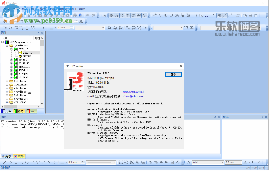The image size is (269, 171).
Task: Click the zoom circle with plus icon
Action: 166,15
